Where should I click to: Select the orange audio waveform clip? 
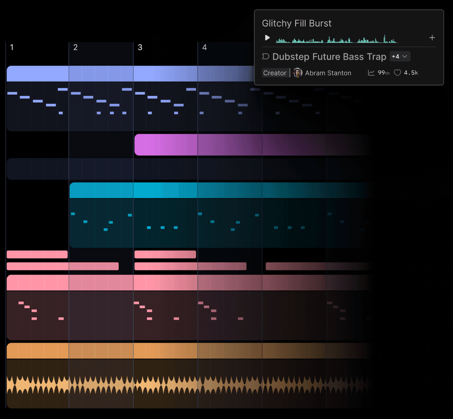pyautogui.click(x=63, y=349)
